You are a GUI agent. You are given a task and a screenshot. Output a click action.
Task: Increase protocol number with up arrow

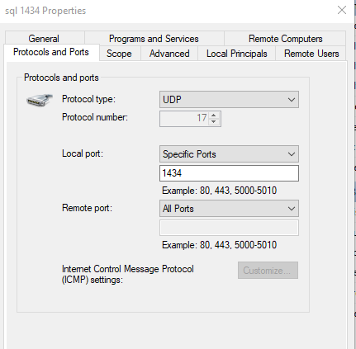coord(214,115)
